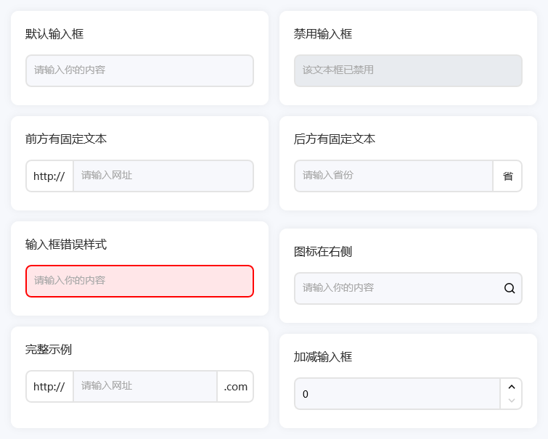Click the disabled text box
The image size is (548, 439).
coord(408,70)
